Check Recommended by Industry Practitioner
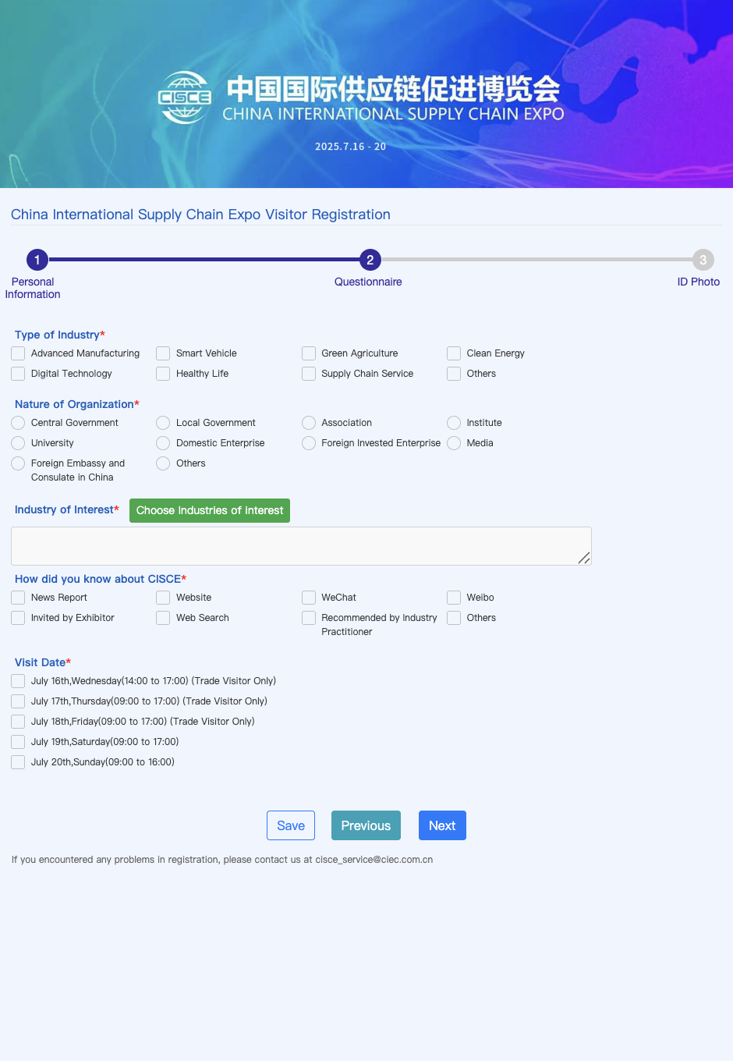This screenshot has width=733, height=1061. coord(309,618)
